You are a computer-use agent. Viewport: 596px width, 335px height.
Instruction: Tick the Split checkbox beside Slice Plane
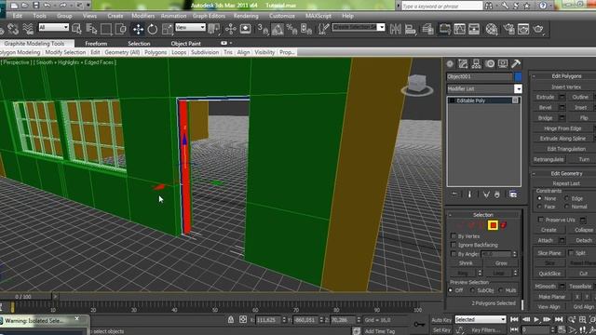tap(571, 252)
